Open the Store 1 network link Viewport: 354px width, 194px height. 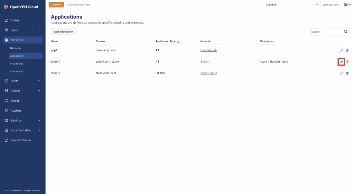pyautogui.click(x=205, y=62)
